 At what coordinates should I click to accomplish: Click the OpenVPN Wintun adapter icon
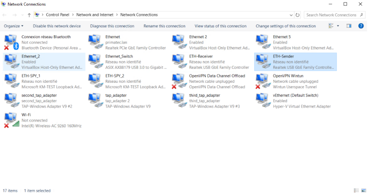point(263,81)
